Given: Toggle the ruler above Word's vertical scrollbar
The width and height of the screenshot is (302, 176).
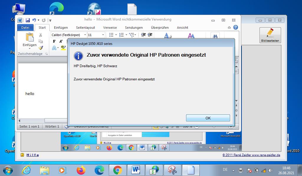Looking at the screenshot, I should pyautogui.click(x=237, y=61).
